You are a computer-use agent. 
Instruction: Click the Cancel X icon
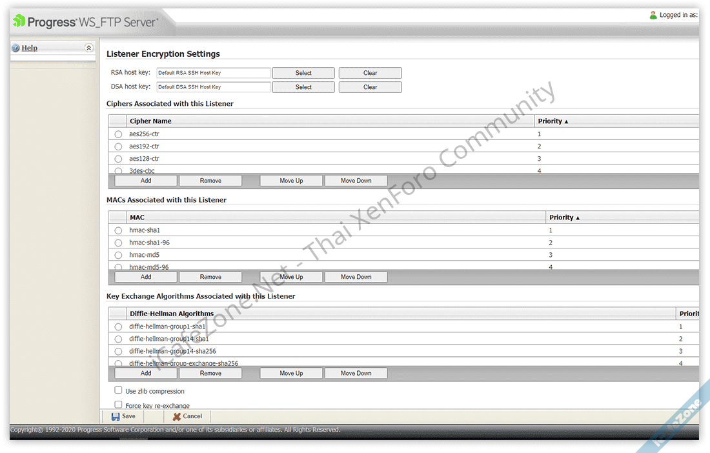coord(177,416)
